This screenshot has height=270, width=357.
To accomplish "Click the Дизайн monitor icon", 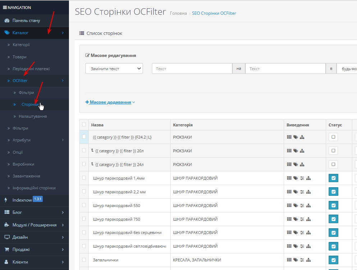I will 7,237.
